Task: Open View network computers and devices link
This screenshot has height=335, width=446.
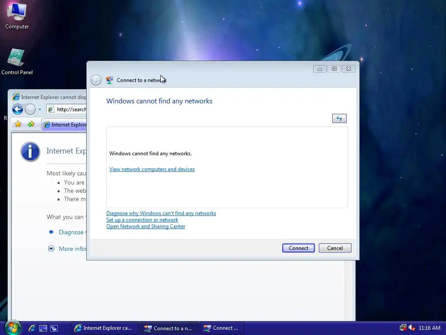Action: pyautogui.click(x=152, y=169)
